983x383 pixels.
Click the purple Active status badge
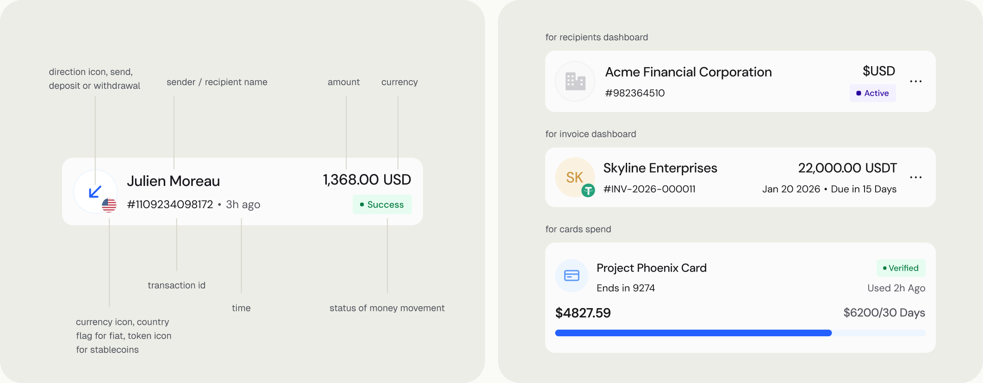pos(872,93)
